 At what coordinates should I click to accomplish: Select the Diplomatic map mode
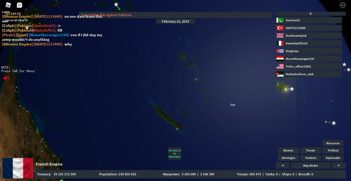tap(333, 158)
